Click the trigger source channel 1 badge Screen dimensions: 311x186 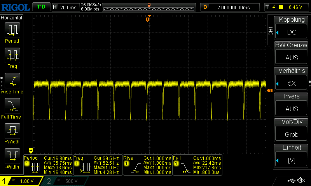pos(281,7)
